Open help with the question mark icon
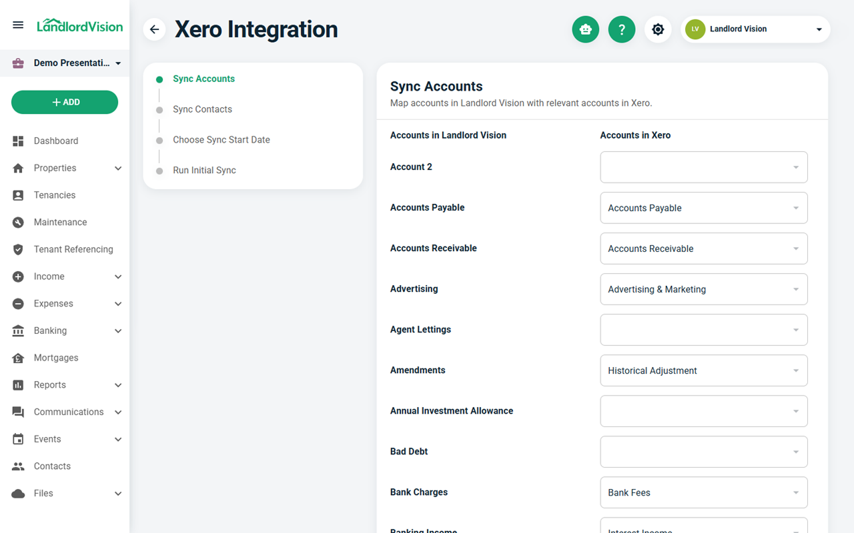Image resolution: width=854 pixels, height=533 pixels. (x=622, y=29)
